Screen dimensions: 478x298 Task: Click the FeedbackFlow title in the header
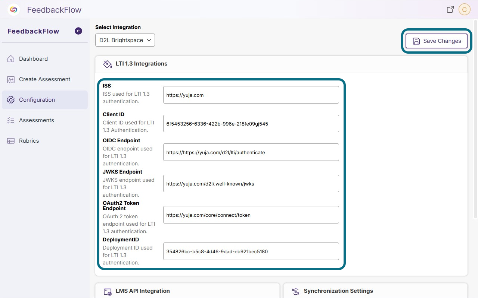(x=54, y=10)
